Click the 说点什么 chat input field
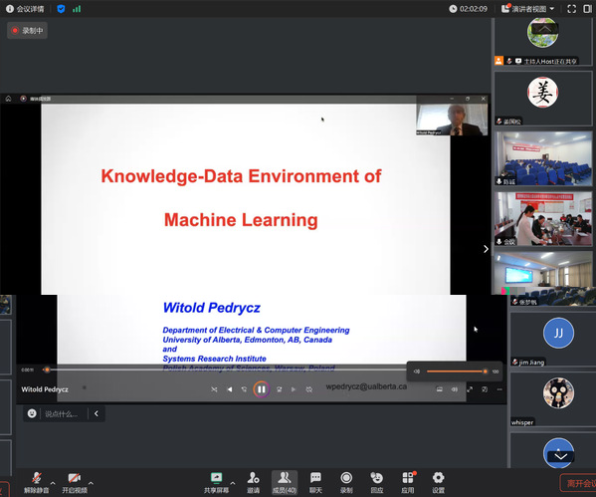Screen dimensions: 596x497 pos(62,413)
